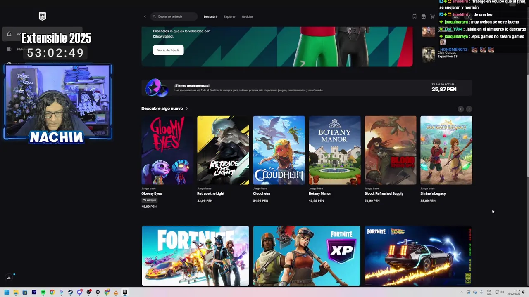Open the gift icon in the top bar

pos(424,16)
